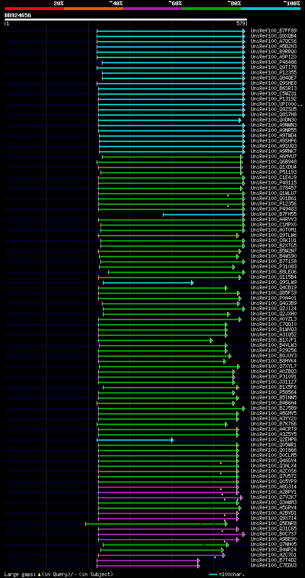
Task: Open hit UniRef100_Q8S7H8
Action: coord(274,115)
